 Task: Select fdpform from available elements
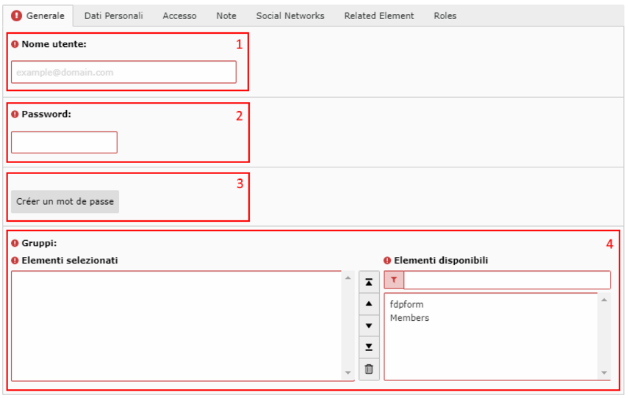tap(406, 304)
